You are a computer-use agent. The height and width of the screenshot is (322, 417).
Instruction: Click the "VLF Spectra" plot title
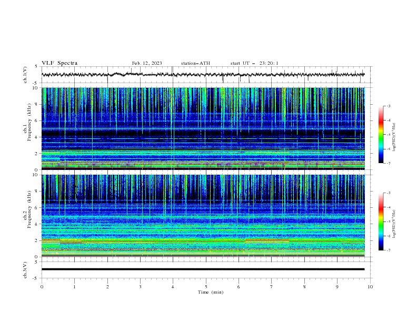click(59, 63)
